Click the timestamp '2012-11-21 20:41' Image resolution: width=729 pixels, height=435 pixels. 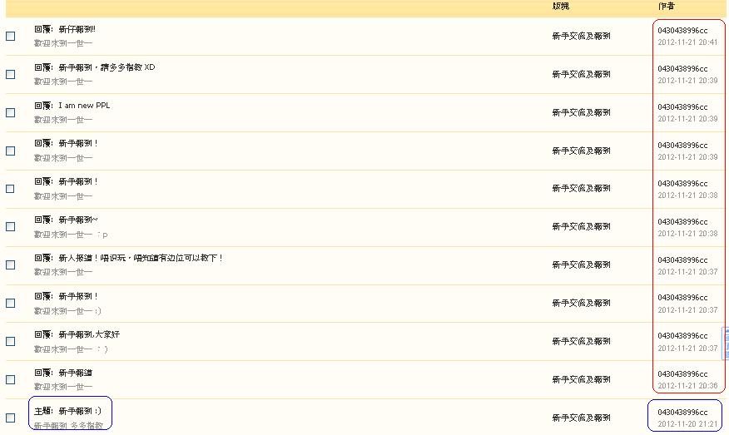tap(687, 42)
